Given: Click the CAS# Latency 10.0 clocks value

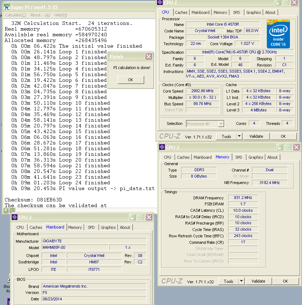Looking at the screenshot, I should tap(243, 210).
